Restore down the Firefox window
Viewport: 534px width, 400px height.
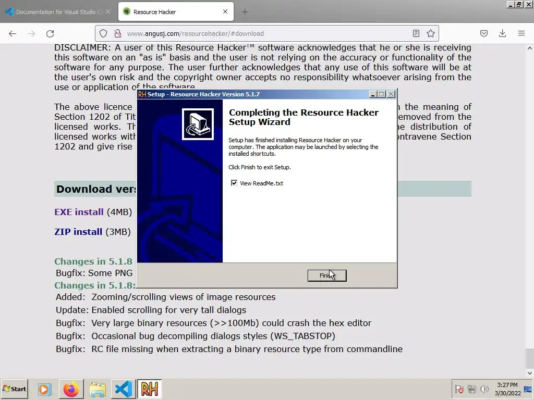(x=519, y=4)
